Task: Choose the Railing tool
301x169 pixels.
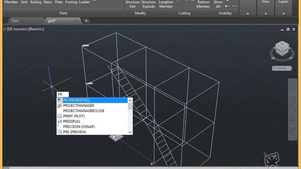Action: [36, 2]
